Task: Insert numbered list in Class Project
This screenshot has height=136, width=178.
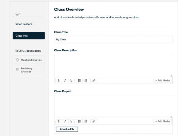Action: [86, 122]
